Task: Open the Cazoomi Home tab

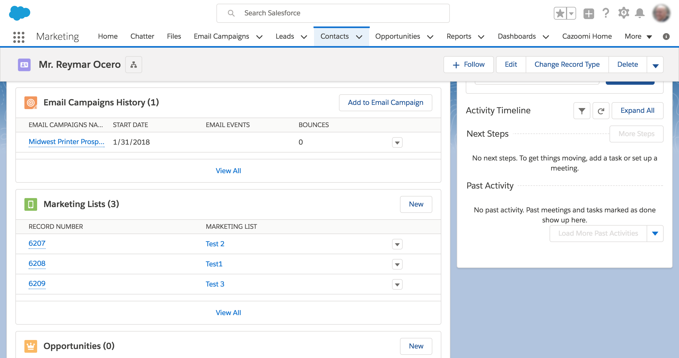Action: coord(587,36)
